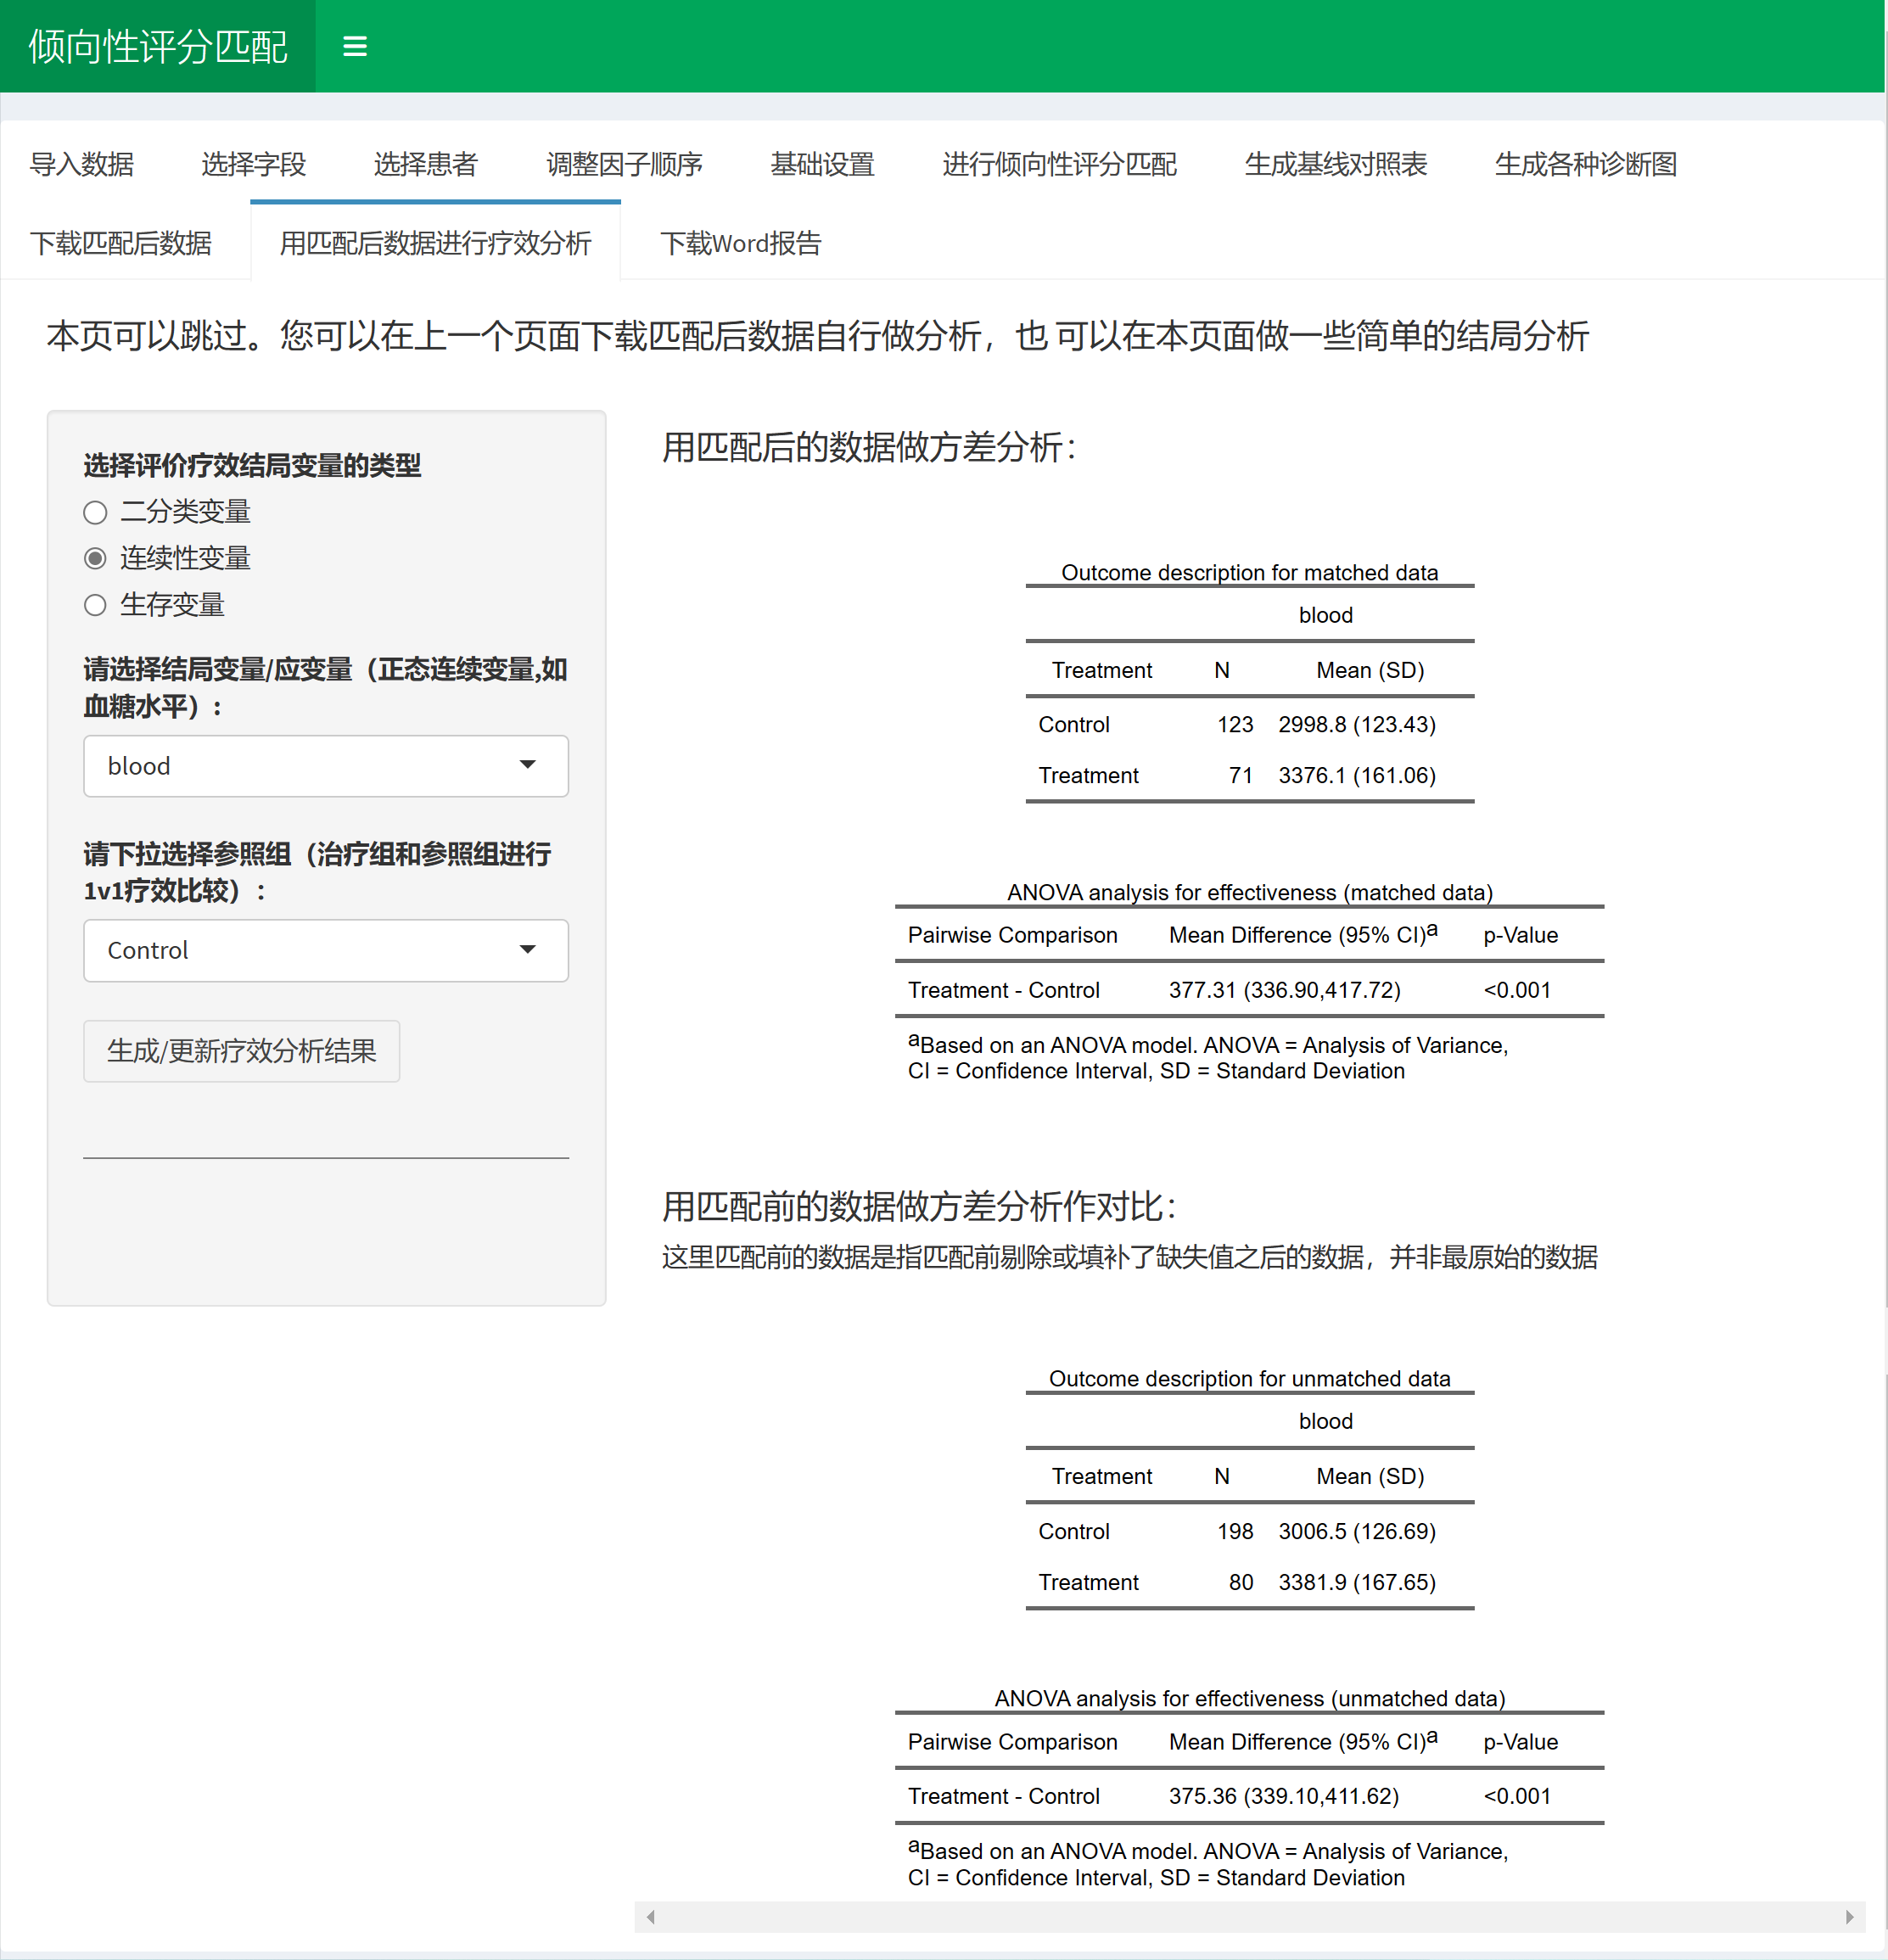Click the 'Outcome description for unmatched data' caption
This screenshot has height=1960, width=1888.
pos(1249,1378)
